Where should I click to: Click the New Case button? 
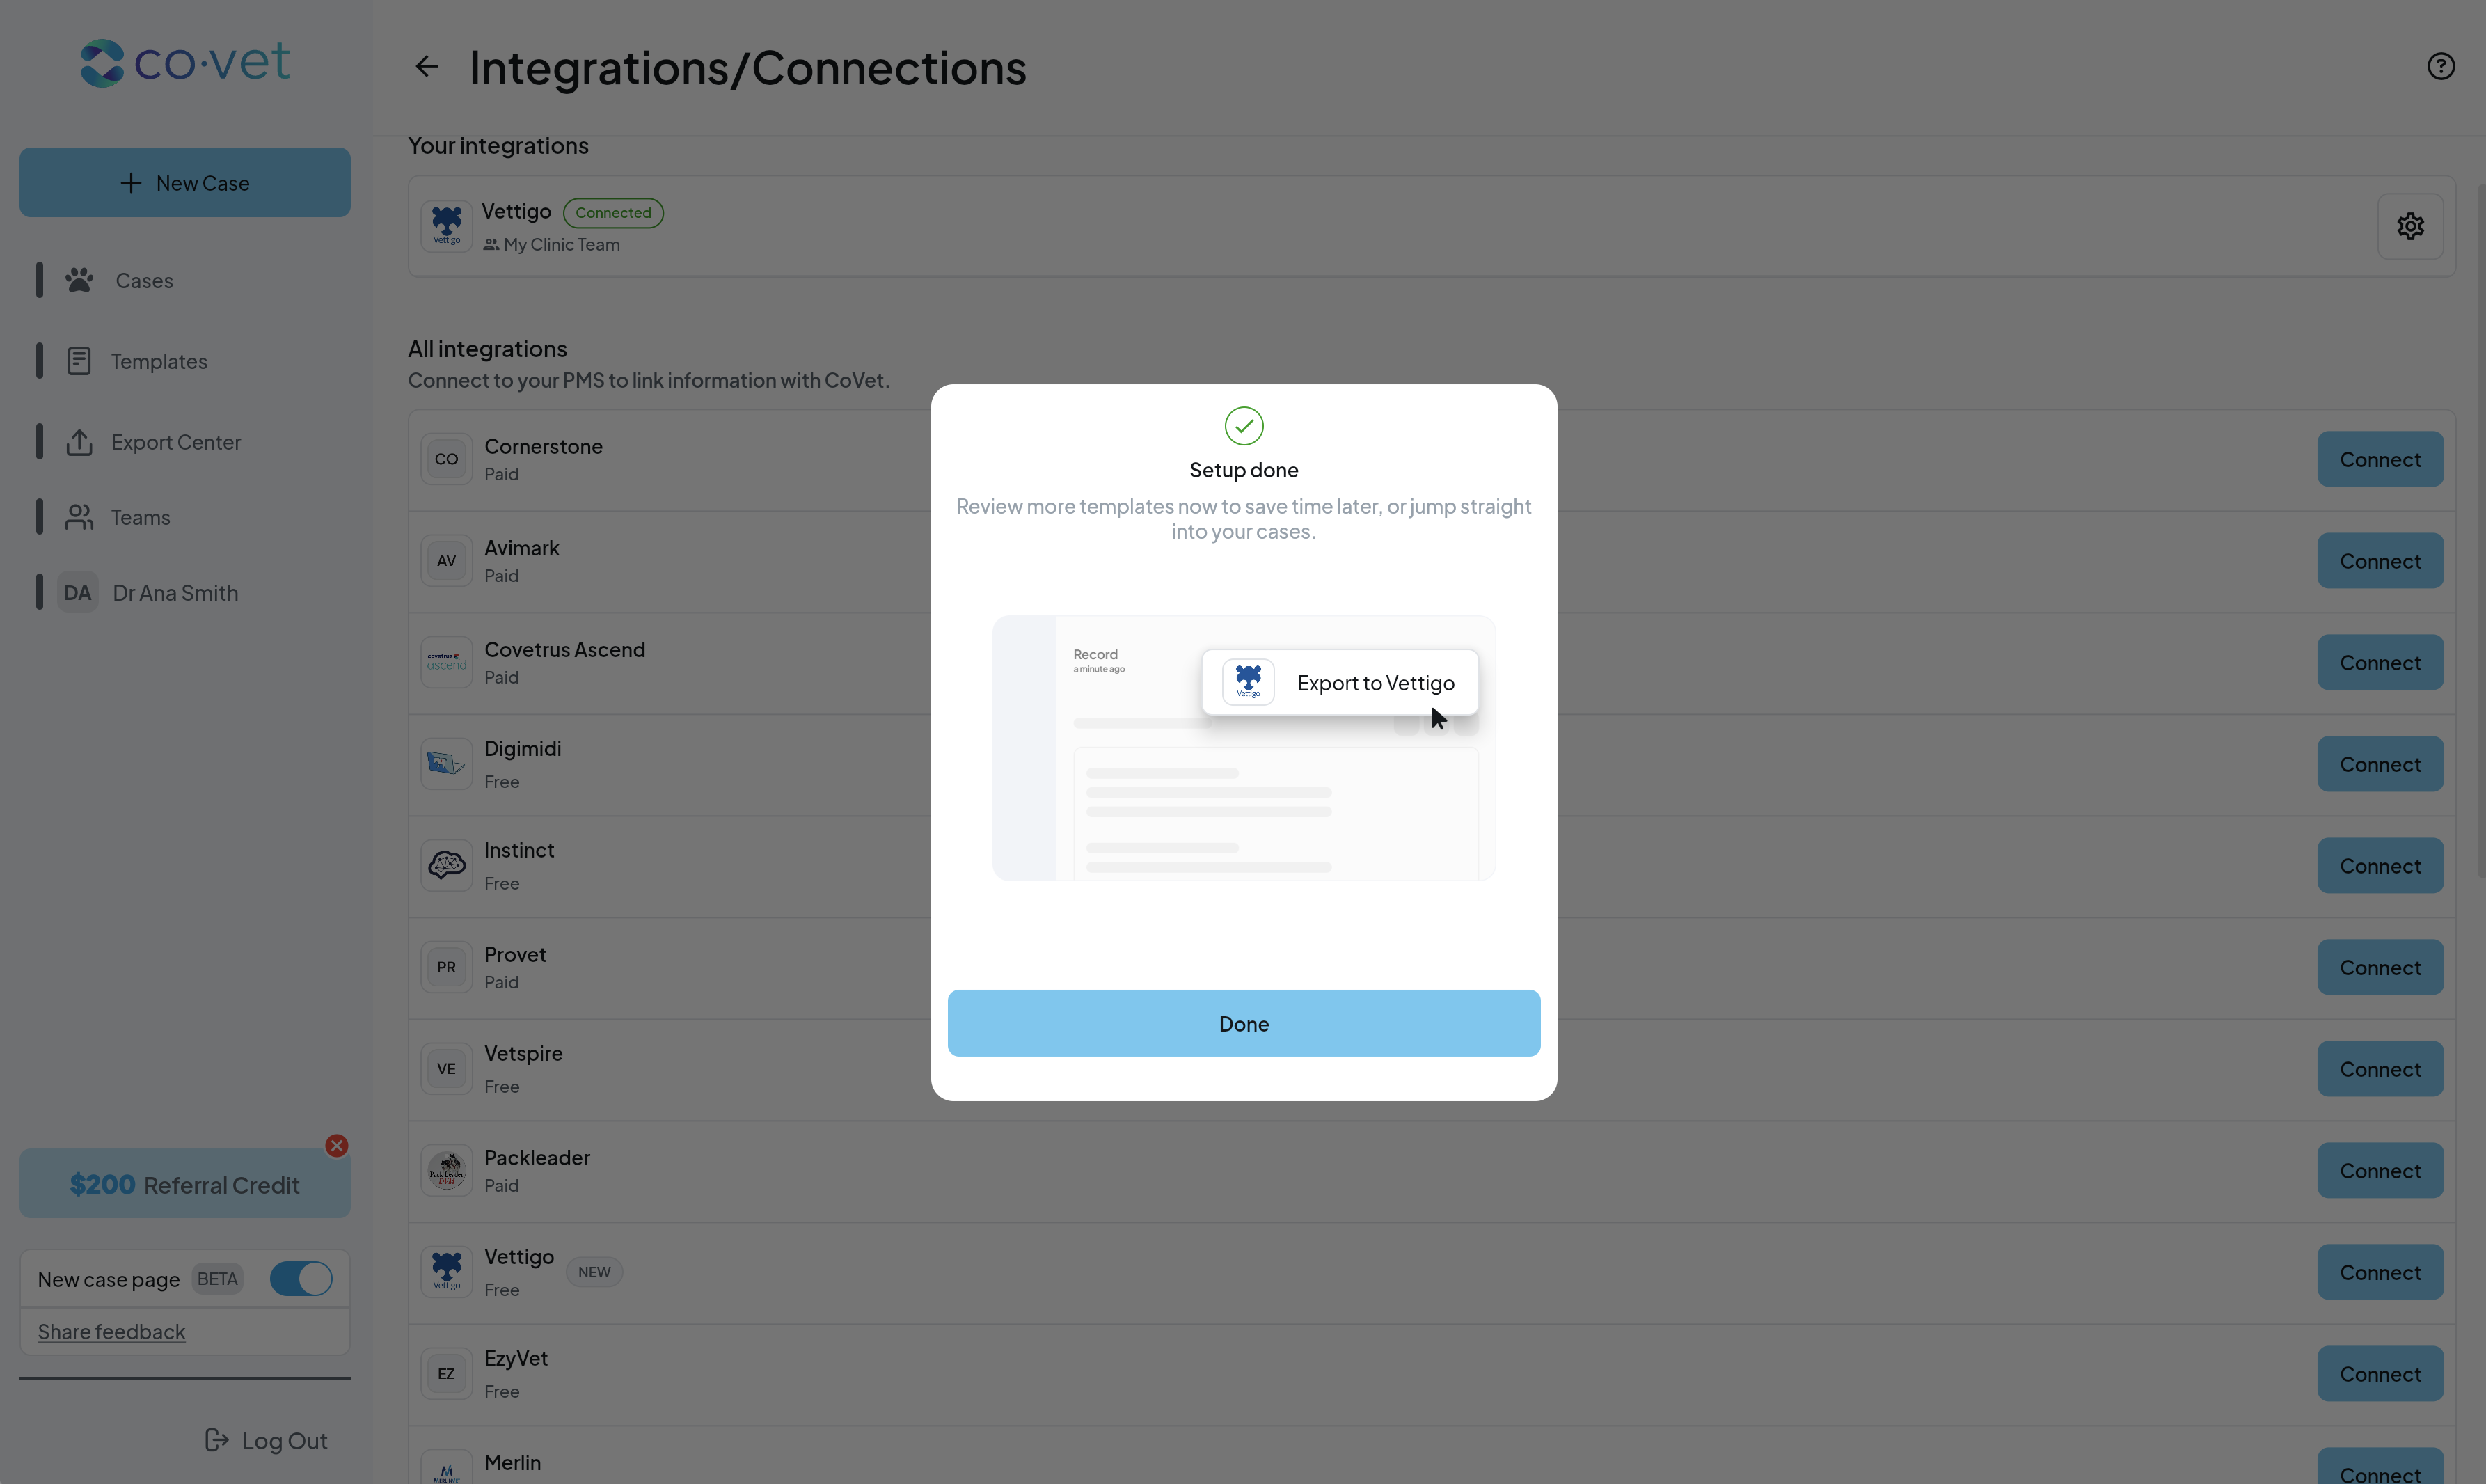click(x=185, y=183)
